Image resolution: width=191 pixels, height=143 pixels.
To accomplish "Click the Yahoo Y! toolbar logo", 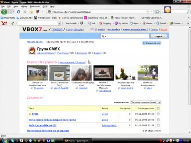I will (4, 23).
